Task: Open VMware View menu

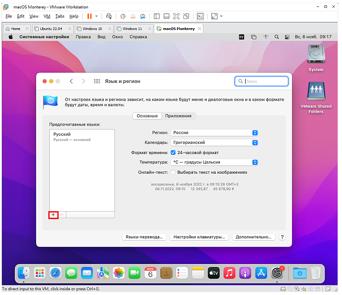Action: [x=34, y=16]
